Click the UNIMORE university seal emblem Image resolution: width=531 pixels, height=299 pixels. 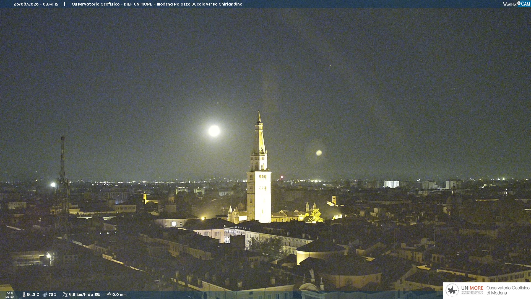(452, 290)
